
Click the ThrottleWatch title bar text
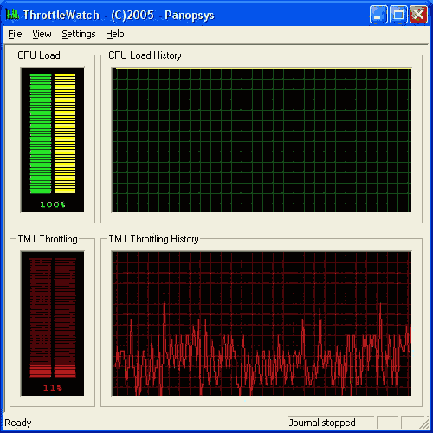(119, 15)
